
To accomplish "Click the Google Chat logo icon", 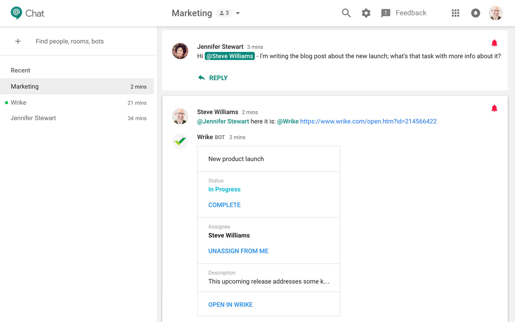I will pos(16,13).
